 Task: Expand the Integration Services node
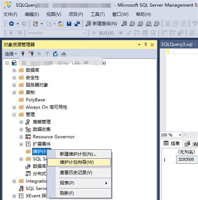[14, 181]
